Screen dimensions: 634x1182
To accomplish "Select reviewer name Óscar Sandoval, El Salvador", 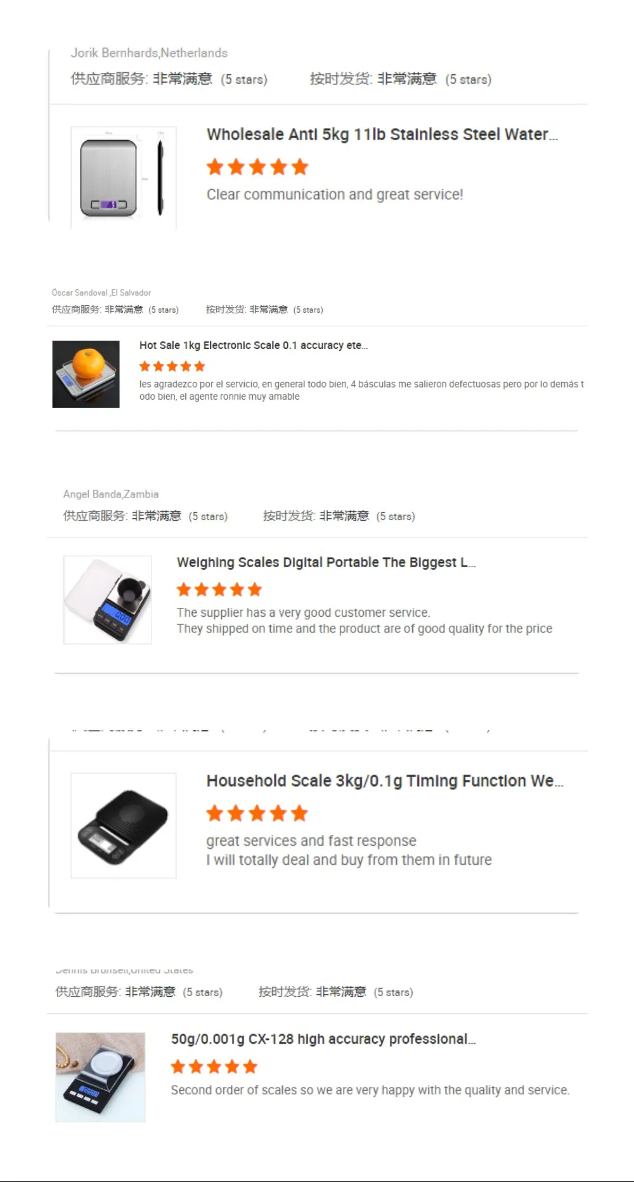I will pos(101,292).
